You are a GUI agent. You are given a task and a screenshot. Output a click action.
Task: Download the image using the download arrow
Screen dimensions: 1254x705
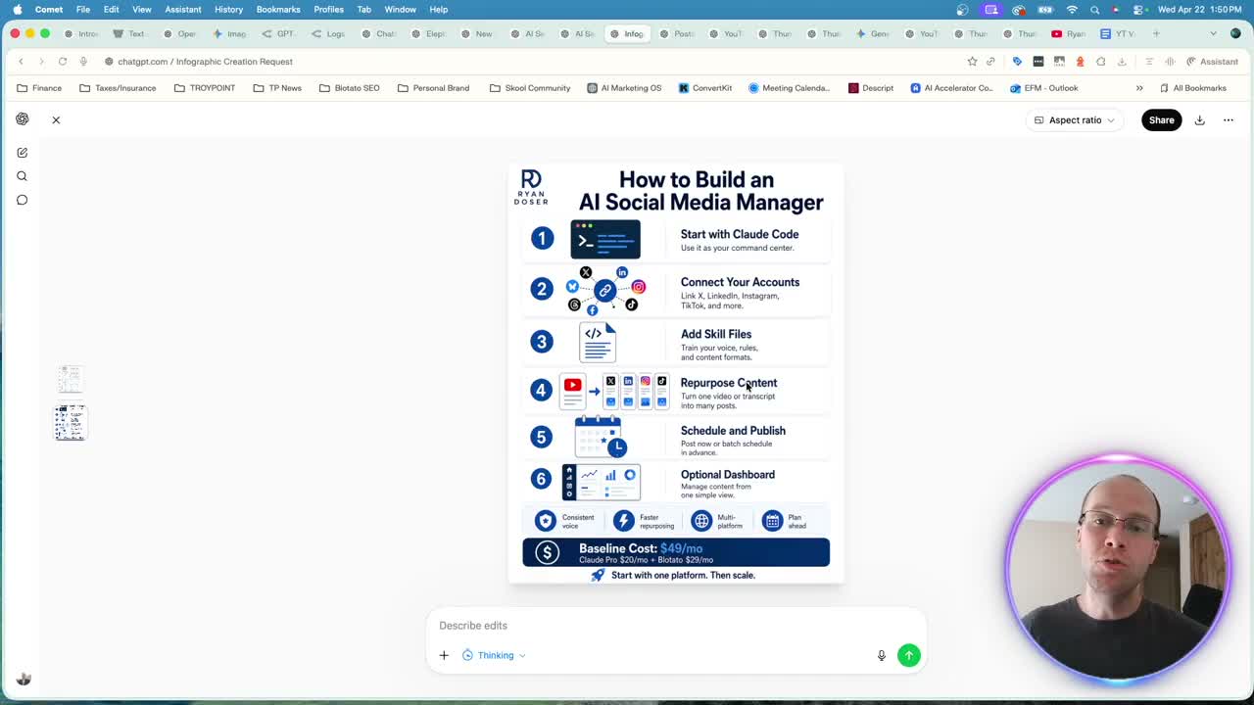click(1199, 120)
